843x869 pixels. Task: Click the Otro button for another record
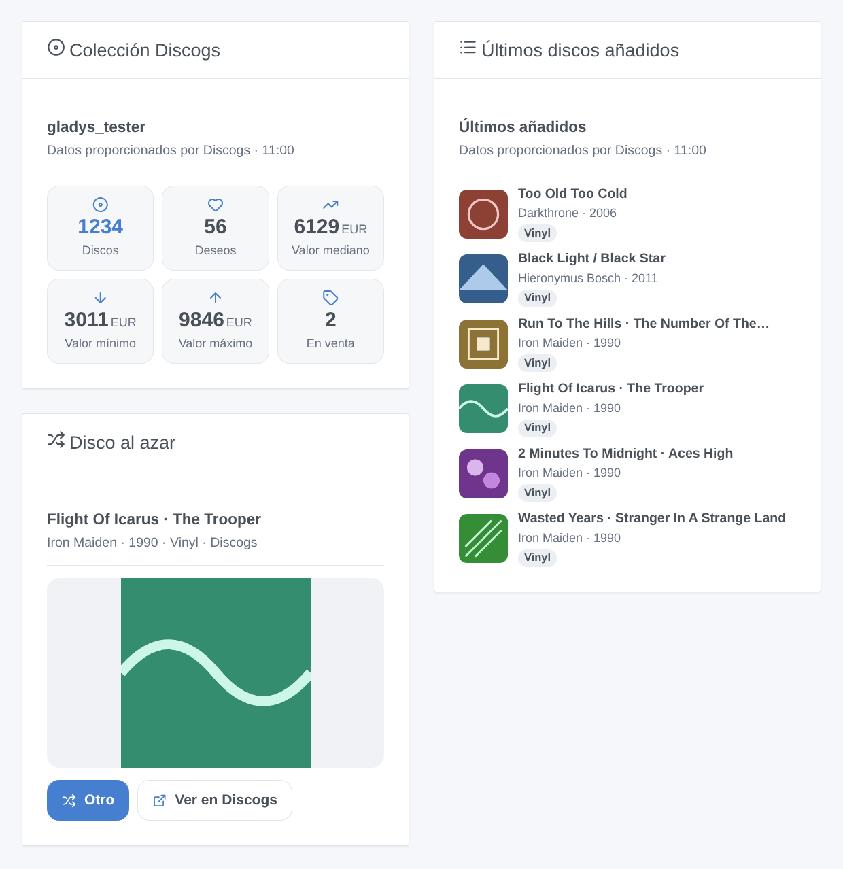click(88, 800)
